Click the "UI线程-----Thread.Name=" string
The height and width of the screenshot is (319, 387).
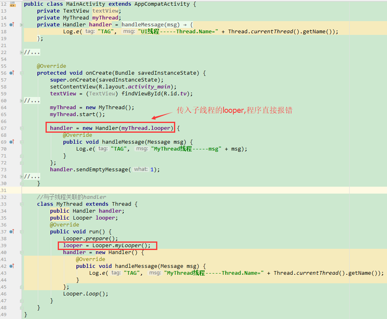[178, 32]
